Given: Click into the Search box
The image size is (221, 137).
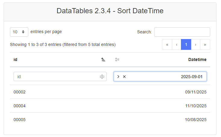Looking at the screenshot, I should [182, 32].
